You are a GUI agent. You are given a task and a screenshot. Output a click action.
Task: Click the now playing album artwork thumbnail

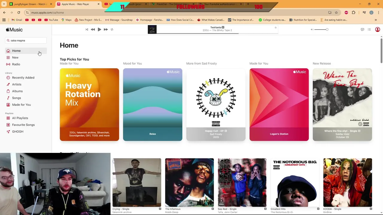coord(152,30)
